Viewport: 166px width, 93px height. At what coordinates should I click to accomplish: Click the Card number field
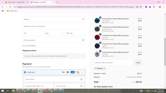tap(54, 79)
